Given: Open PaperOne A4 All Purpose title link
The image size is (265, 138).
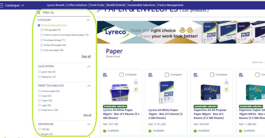Looking at the screenshot, I should pos(210,114).
